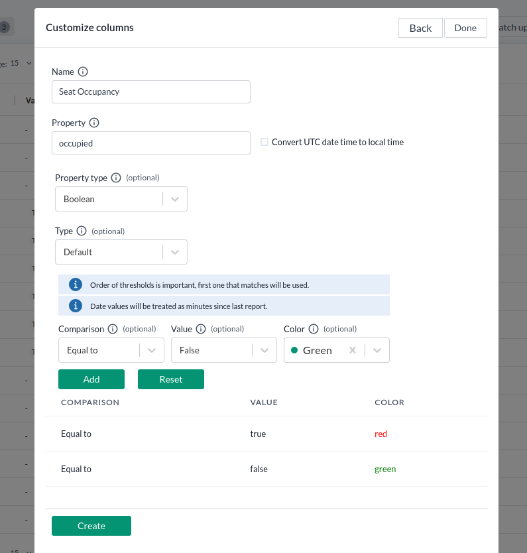This screenshot has width=527, height=553.
Task: Click the info icon beside Property label
Action: click(94, 123)
